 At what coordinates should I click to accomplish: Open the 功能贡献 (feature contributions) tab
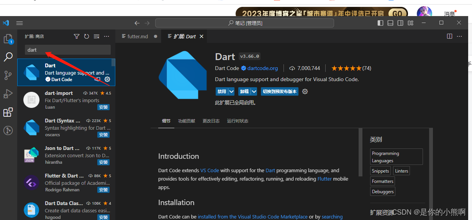[x=187, y=121]
